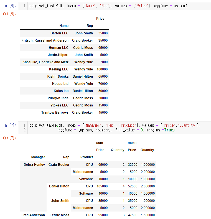Click the sum column group header

pos(100,143)
